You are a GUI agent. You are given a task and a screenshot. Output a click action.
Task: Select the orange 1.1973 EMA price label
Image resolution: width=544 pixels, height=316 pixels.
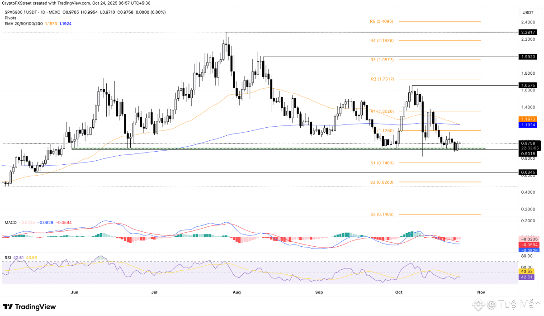tap(528, 118)
